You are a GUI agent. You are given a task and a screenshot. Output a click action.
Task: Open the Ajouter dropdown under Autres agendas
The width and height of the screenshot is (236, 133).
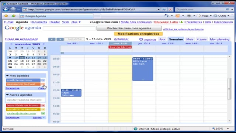coord(39,117)
